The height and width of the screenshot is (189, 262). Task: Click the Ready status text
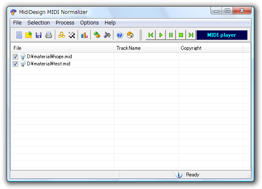point(193,175)
